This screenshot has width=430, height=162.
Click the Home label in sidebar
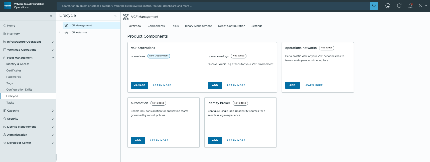pyautogui.click(x=11, y=26)
